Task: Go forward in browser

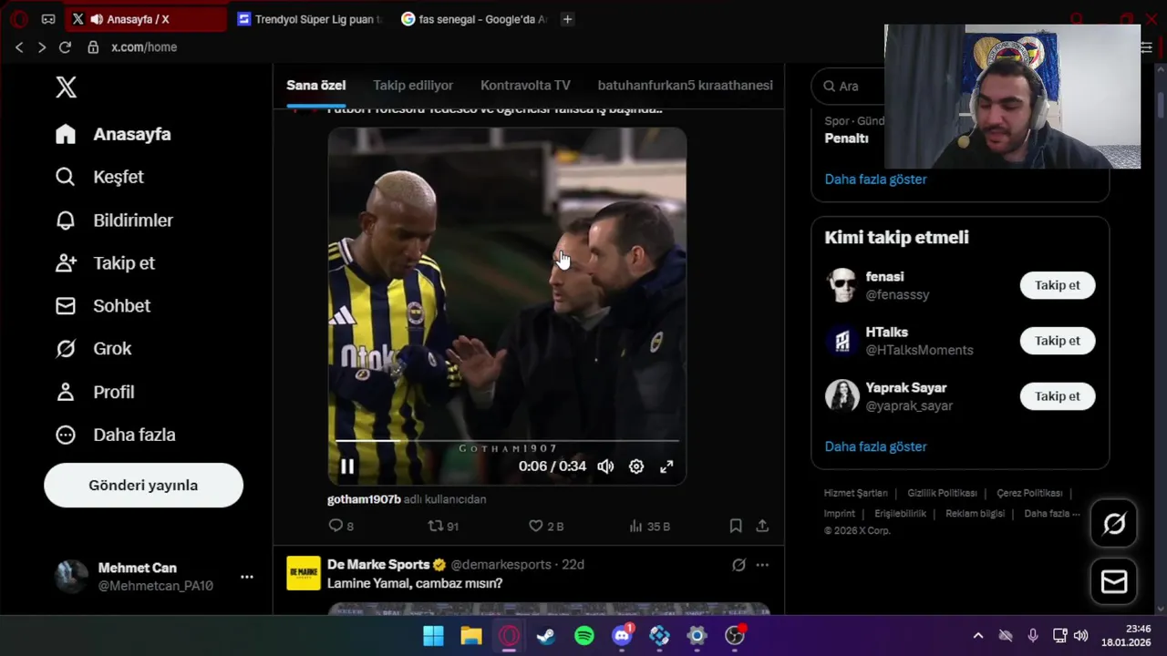Action: pyautogui.click(x=42, y=47)
